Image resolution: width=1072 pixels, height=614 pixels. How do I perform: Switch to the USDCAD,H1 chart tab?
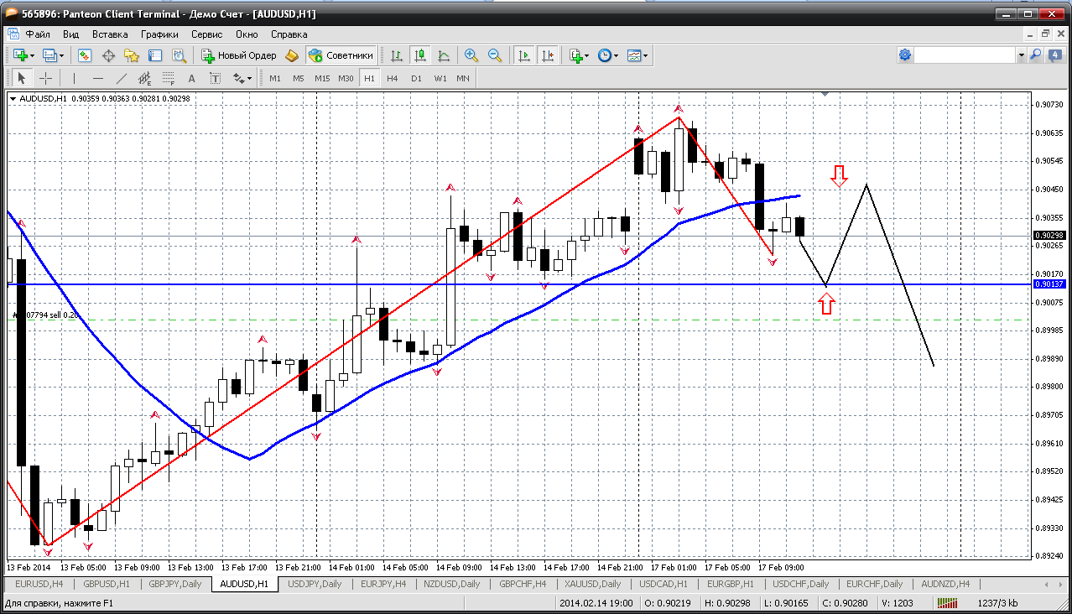[x=663, y=584]
